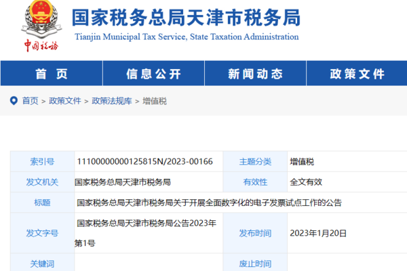Click the site title 国家税务总局天津市税务局

click(186, 18)
